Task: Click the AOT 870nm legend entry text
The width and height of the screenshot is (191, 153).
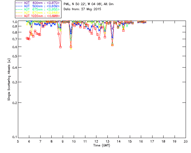Action: 42,13
